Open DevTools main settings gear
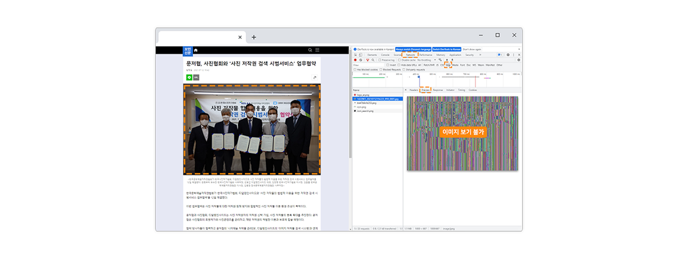Image resolution: width=679 pixels, height=258 pixels. [508, 55]
